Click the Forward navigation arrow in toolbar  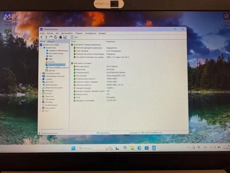pyautogui.click(x=46, y=37)
